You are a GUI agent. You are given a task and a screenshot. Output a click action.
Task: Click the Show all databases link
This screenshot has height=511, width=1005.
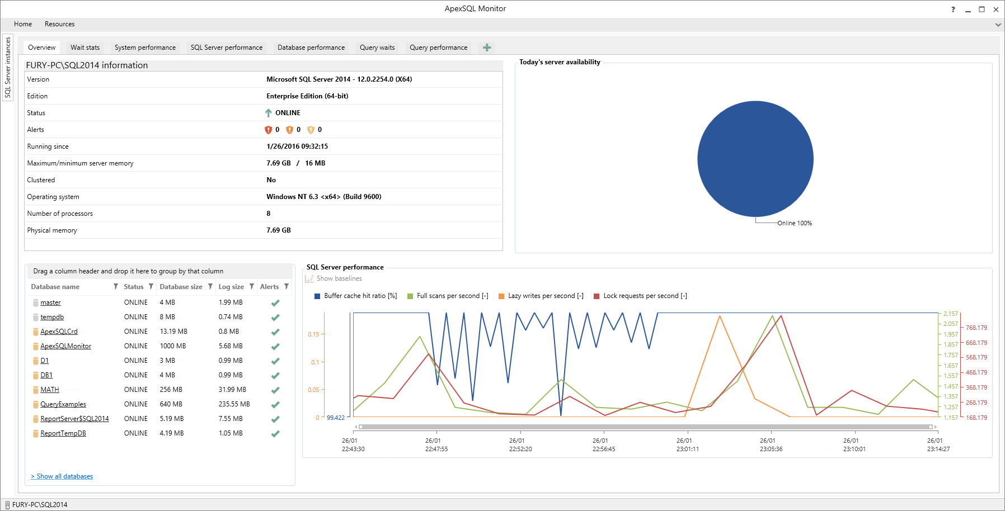[x=62, y=476]
